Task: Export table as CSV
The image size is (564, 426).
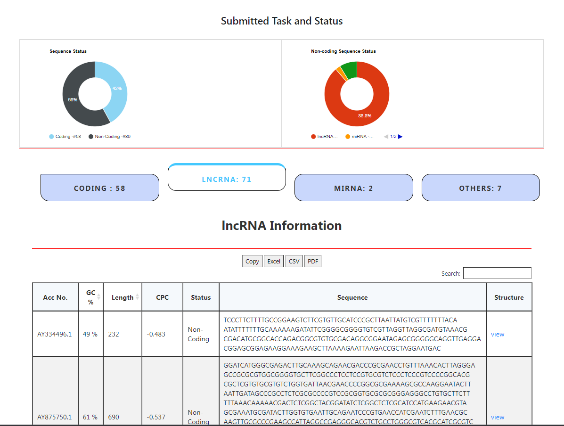Action: tap(294, 261)
